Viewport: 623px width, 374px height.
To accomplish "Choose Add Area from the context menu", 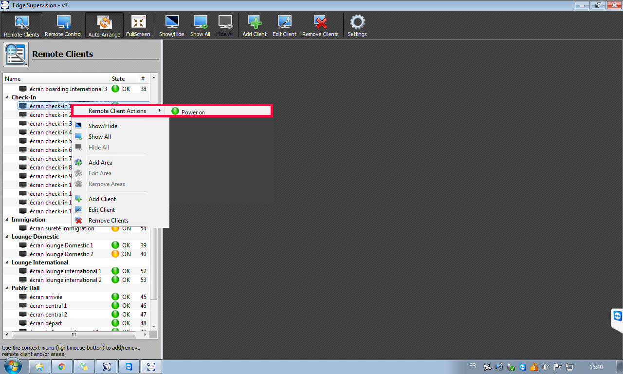I will click(100, 163).
